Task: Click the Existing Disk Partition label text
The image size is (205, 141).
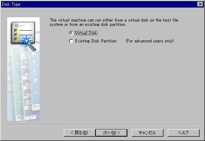Action: point(96,41)
